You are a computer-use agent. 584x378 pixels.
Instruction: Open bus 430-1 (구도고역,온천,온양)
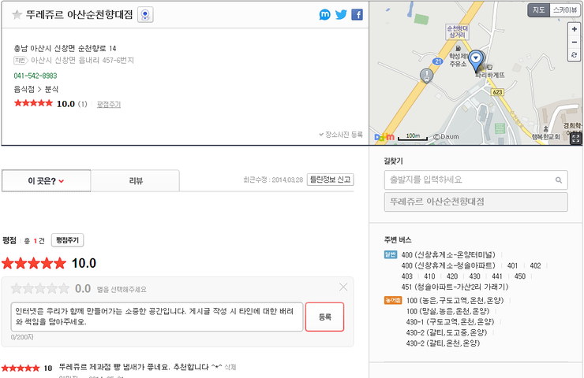(x=450, y=322)
